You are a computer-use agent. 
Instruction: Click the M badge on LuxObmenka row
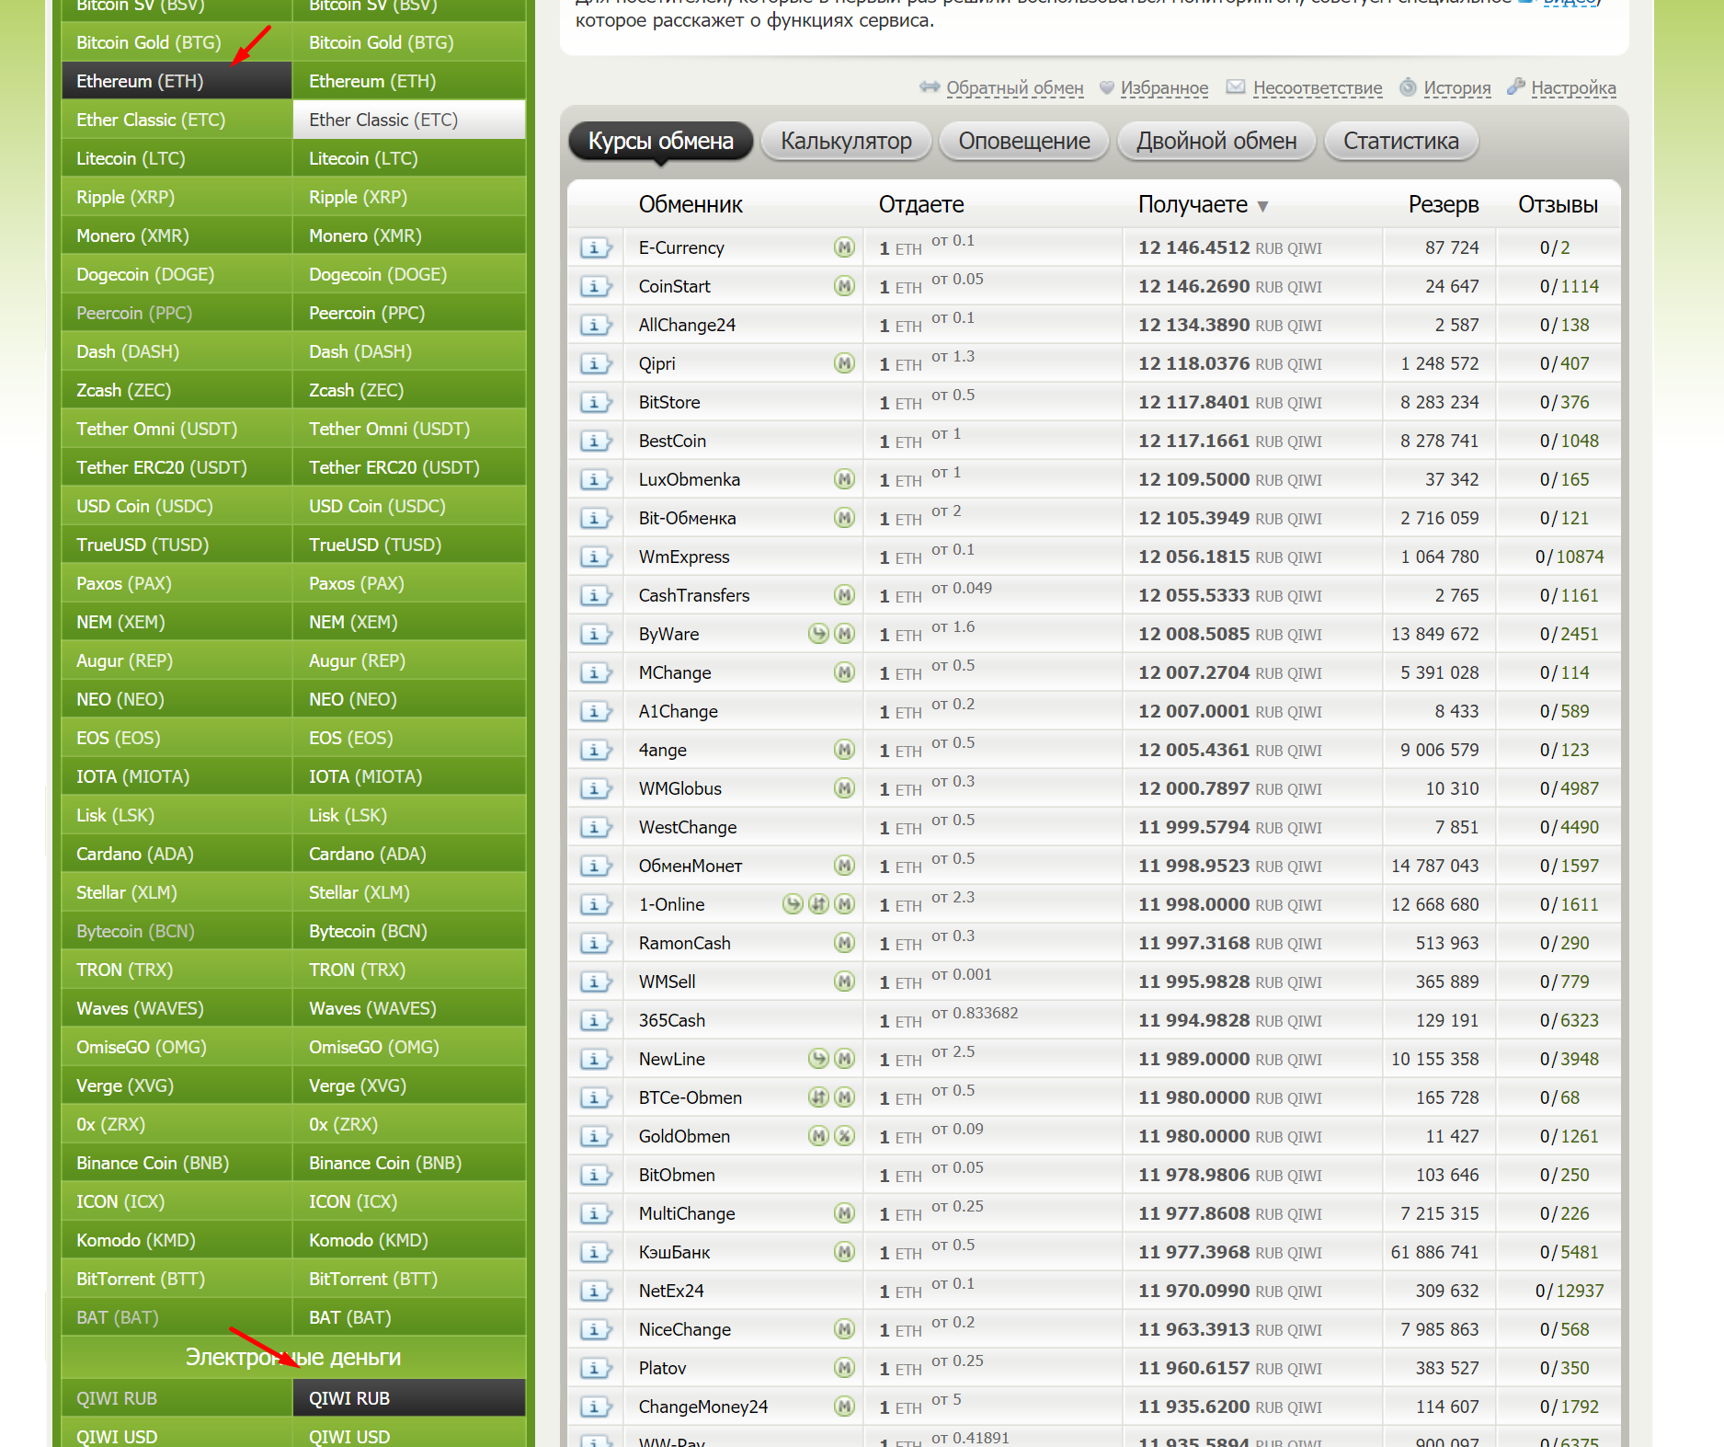844,479
